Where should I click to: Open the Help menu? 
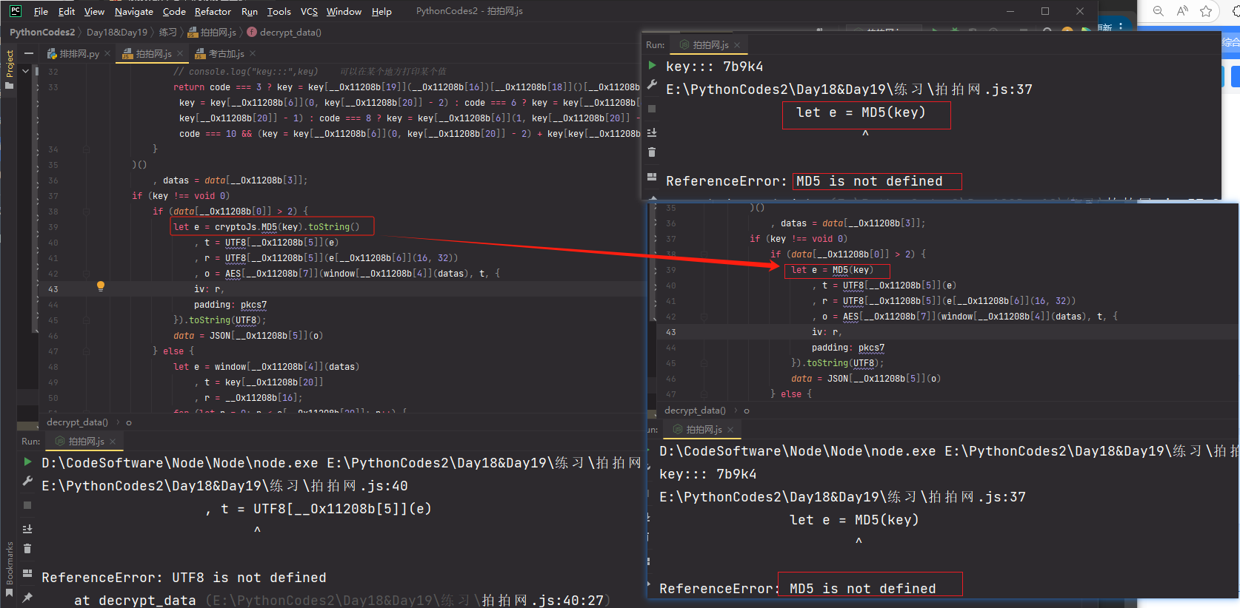coord(381,11)
